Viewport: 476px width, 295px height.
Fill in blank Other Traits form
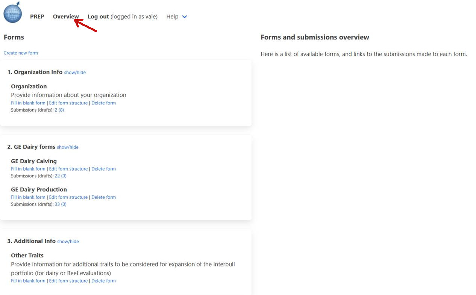point(28,281)
